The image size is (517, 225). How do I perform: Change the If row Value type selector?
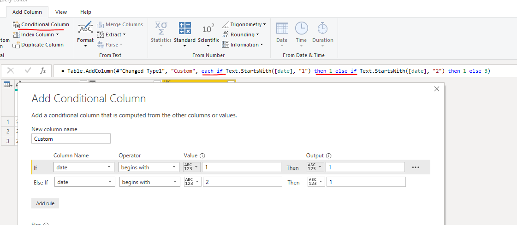pyautogui.click(x=191, y=167)
